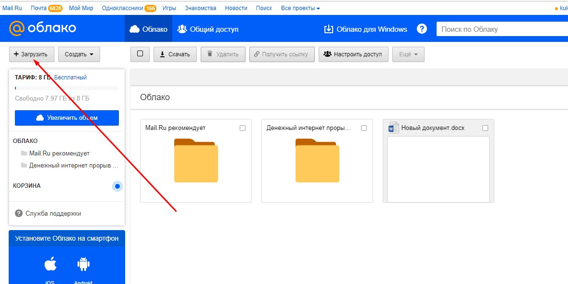Switch to Общий доступ tab
The image size is (568, 284).
208,29
